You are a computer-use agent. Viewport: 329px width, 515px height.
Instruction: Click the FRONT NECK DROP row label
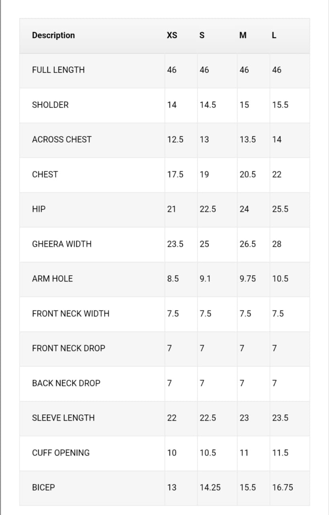pos(69,348)
